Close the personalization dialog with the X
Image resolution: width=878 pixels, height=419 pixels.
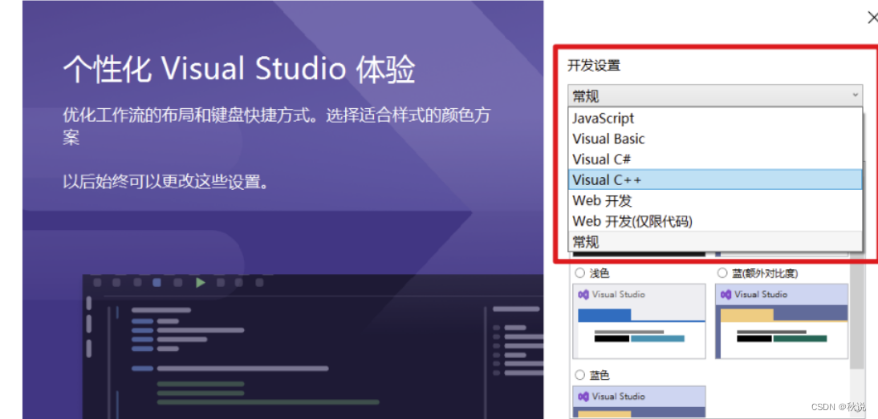click(x=872, y=18)
